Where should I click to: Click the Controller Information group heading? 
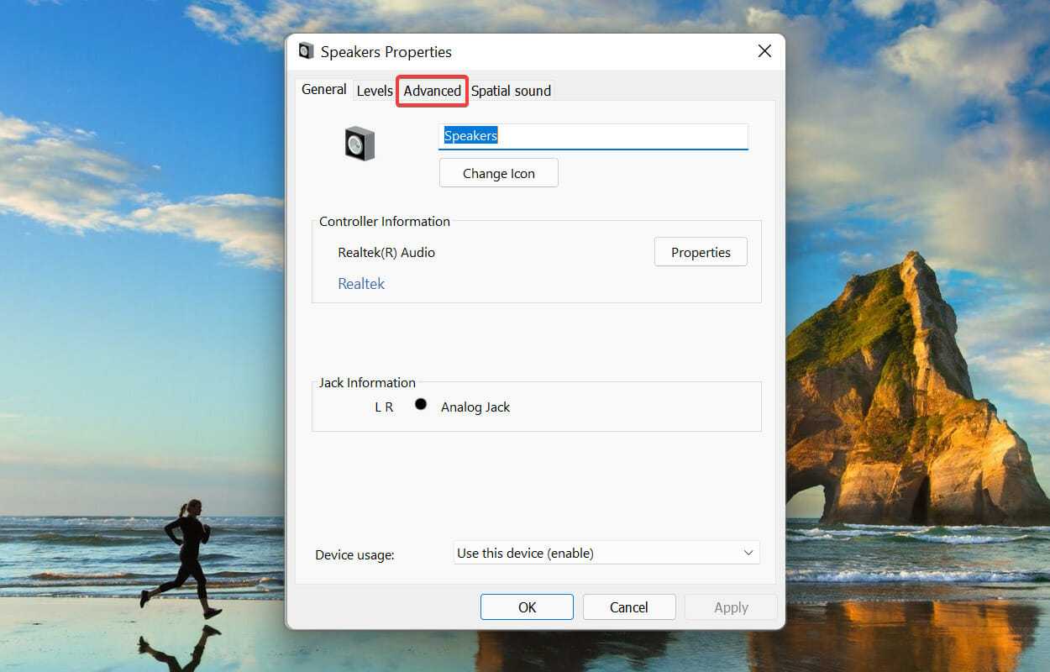pyautogui.click(x=385, y=221)
